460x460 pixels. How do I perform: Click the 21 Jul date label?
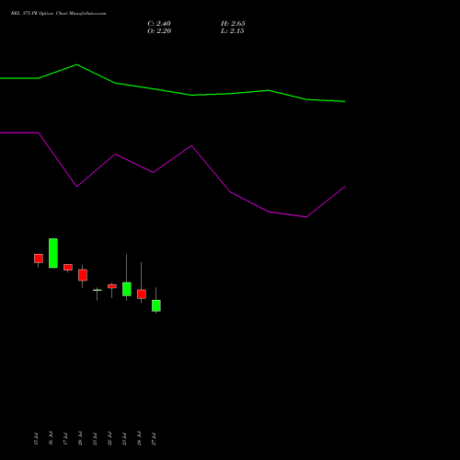click(95, 439)
